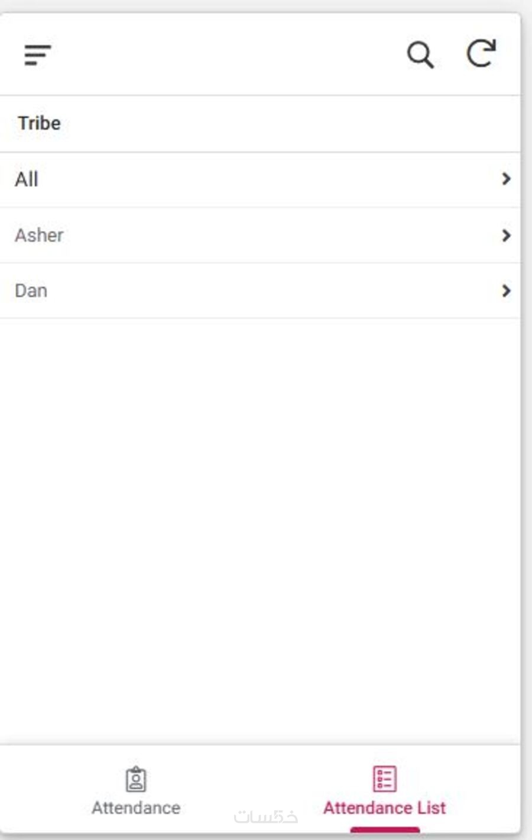The image size is (532, 840).
Task: Refresh the tribe list
Action: (481, 53)
